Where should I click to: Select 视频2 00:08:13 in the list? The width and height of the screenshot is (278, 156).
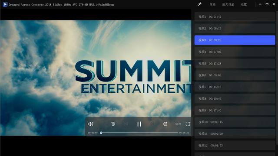click(235, 29)
